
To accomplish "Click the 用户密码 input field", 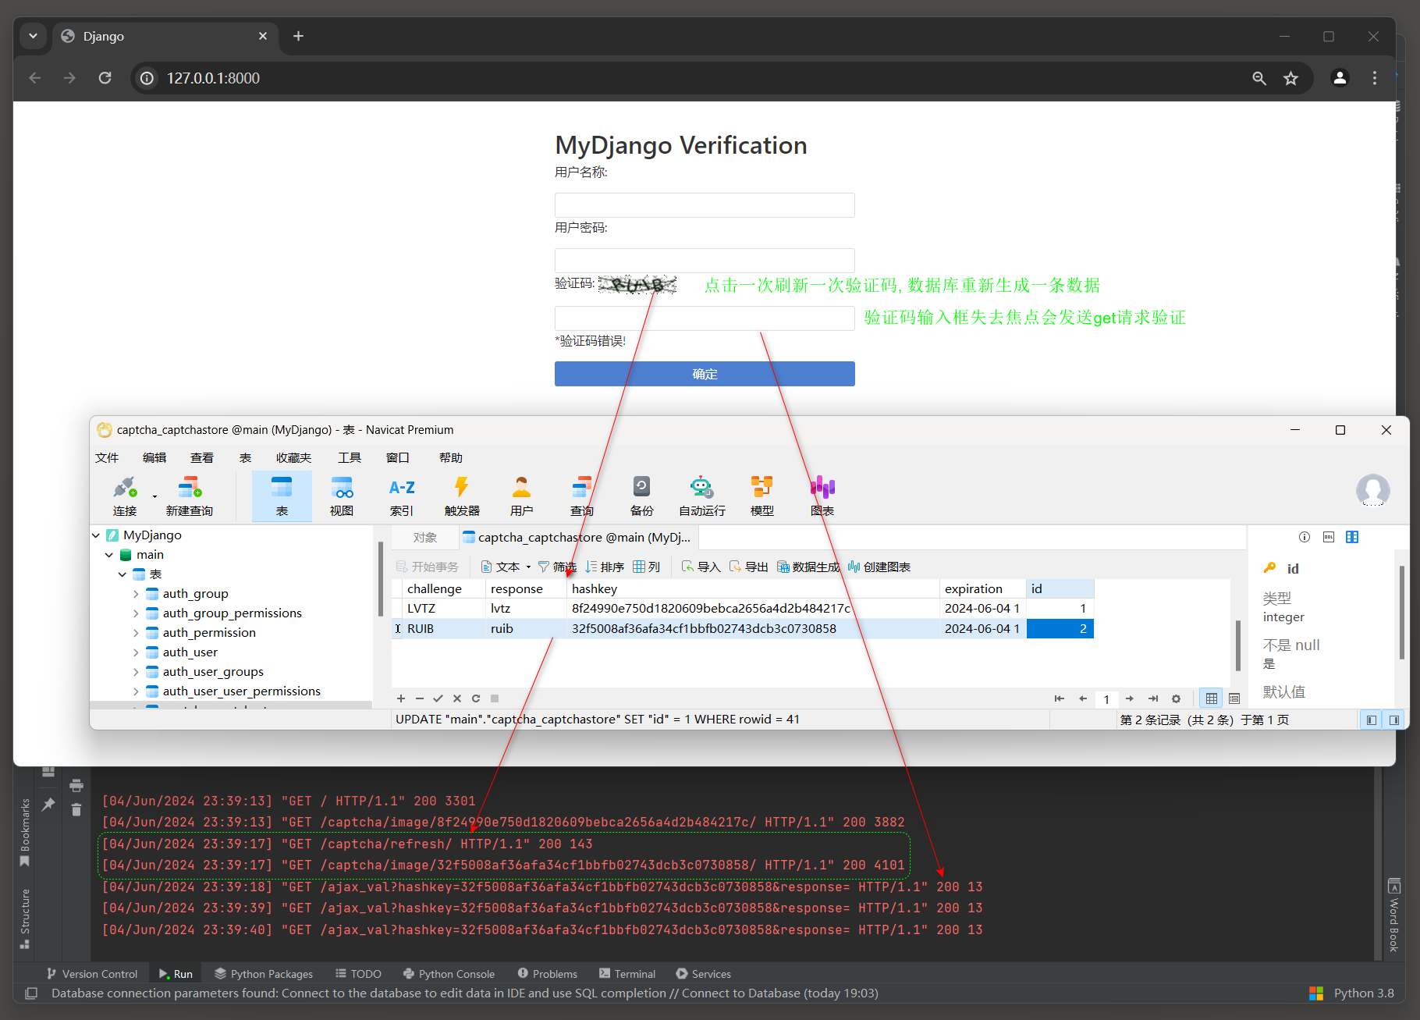I will point(705,261).
